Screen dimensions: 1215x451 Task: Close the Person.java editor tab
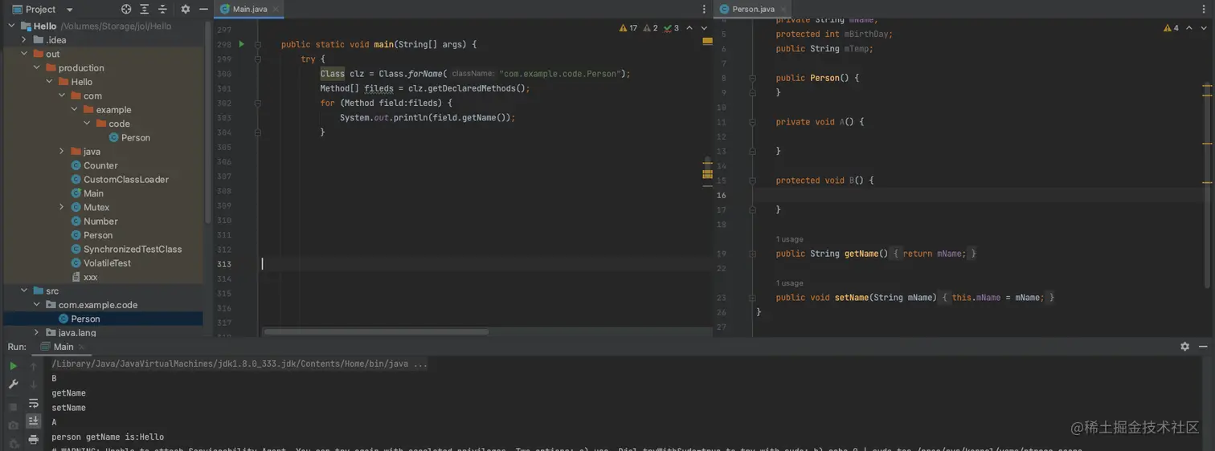coord(785,10)
